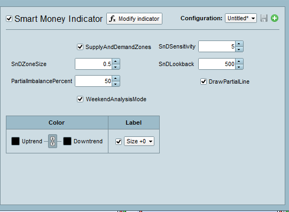Image resolution: width=289 pixels, height=212 pixels.
Task: Click the PartialImbalancePercent label text
Action: point(42,81)
